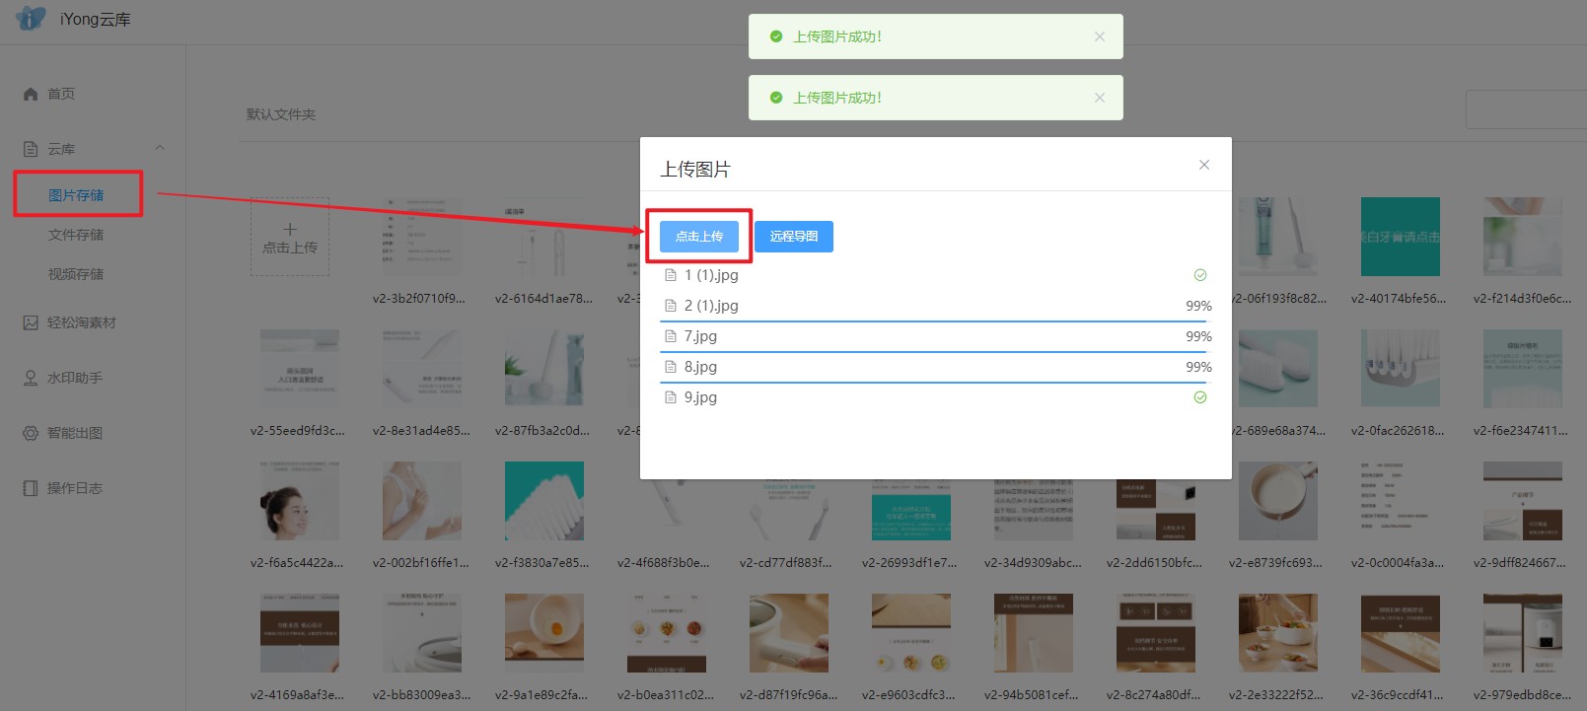Click the 点击上传 button in dialog

[x=699, y=237]
